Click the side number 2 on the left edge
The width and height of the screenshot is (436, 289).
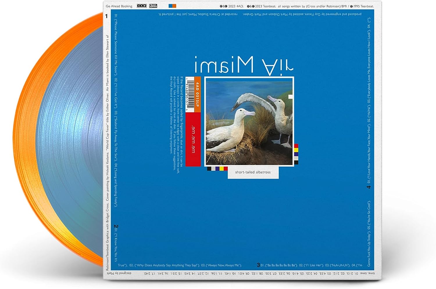116,226
